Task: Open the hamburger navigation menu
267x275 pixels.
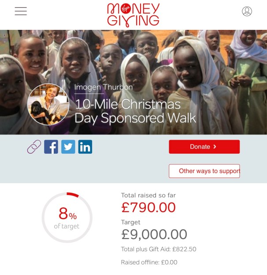Action: (x=21, y=11)
